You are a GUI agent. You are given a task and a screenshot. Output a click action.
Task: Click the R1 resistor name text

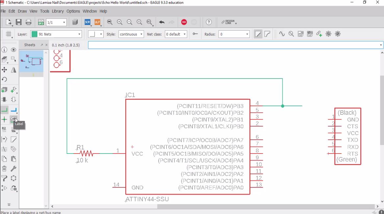click(80, 147)
